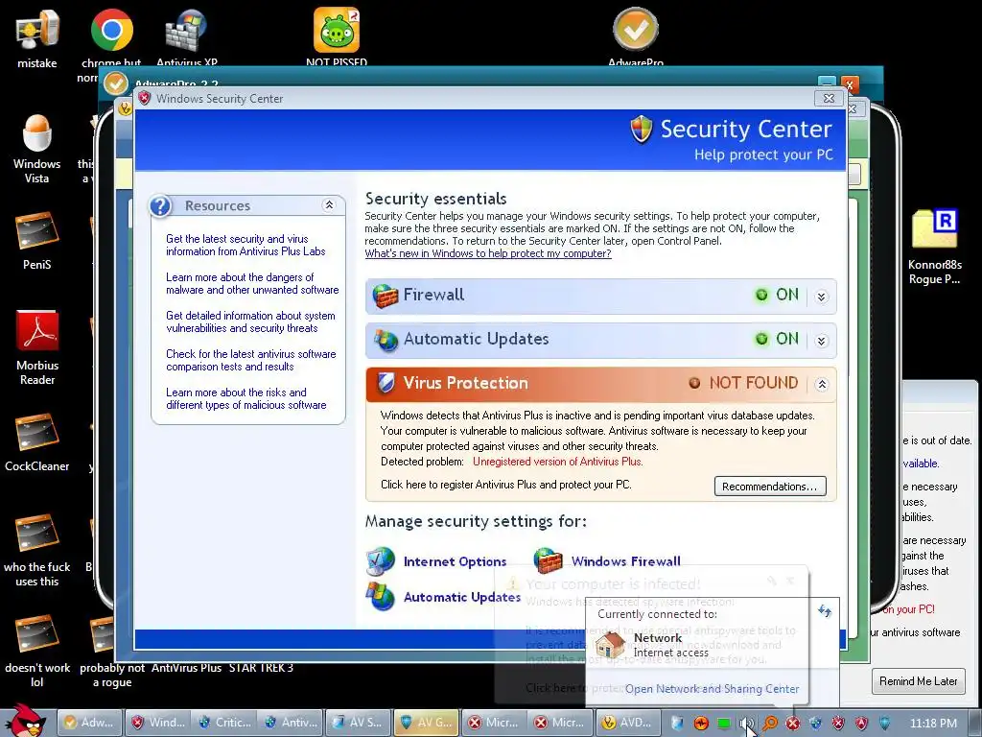982x737 pixels.
Task: Expand the Automatic Updates section chevron
Action: coord(821,341)
